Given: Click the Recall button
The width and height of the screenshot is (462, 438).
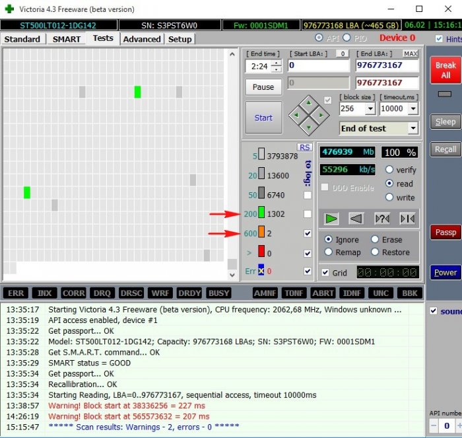Looking at the screenshot, I should tap(445, 149).
